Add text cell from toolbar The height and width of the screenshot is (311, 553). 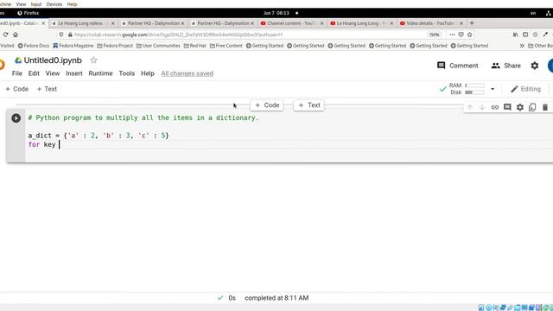[47, 89]
